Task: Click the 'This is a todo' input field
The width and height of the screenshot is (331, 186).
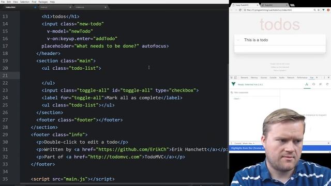Action: 280,40
